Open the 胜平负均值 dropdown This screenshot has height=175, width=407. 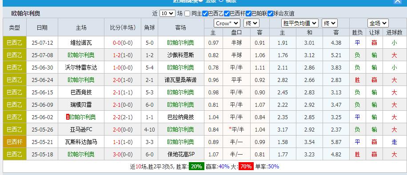(x=300, y=23)
